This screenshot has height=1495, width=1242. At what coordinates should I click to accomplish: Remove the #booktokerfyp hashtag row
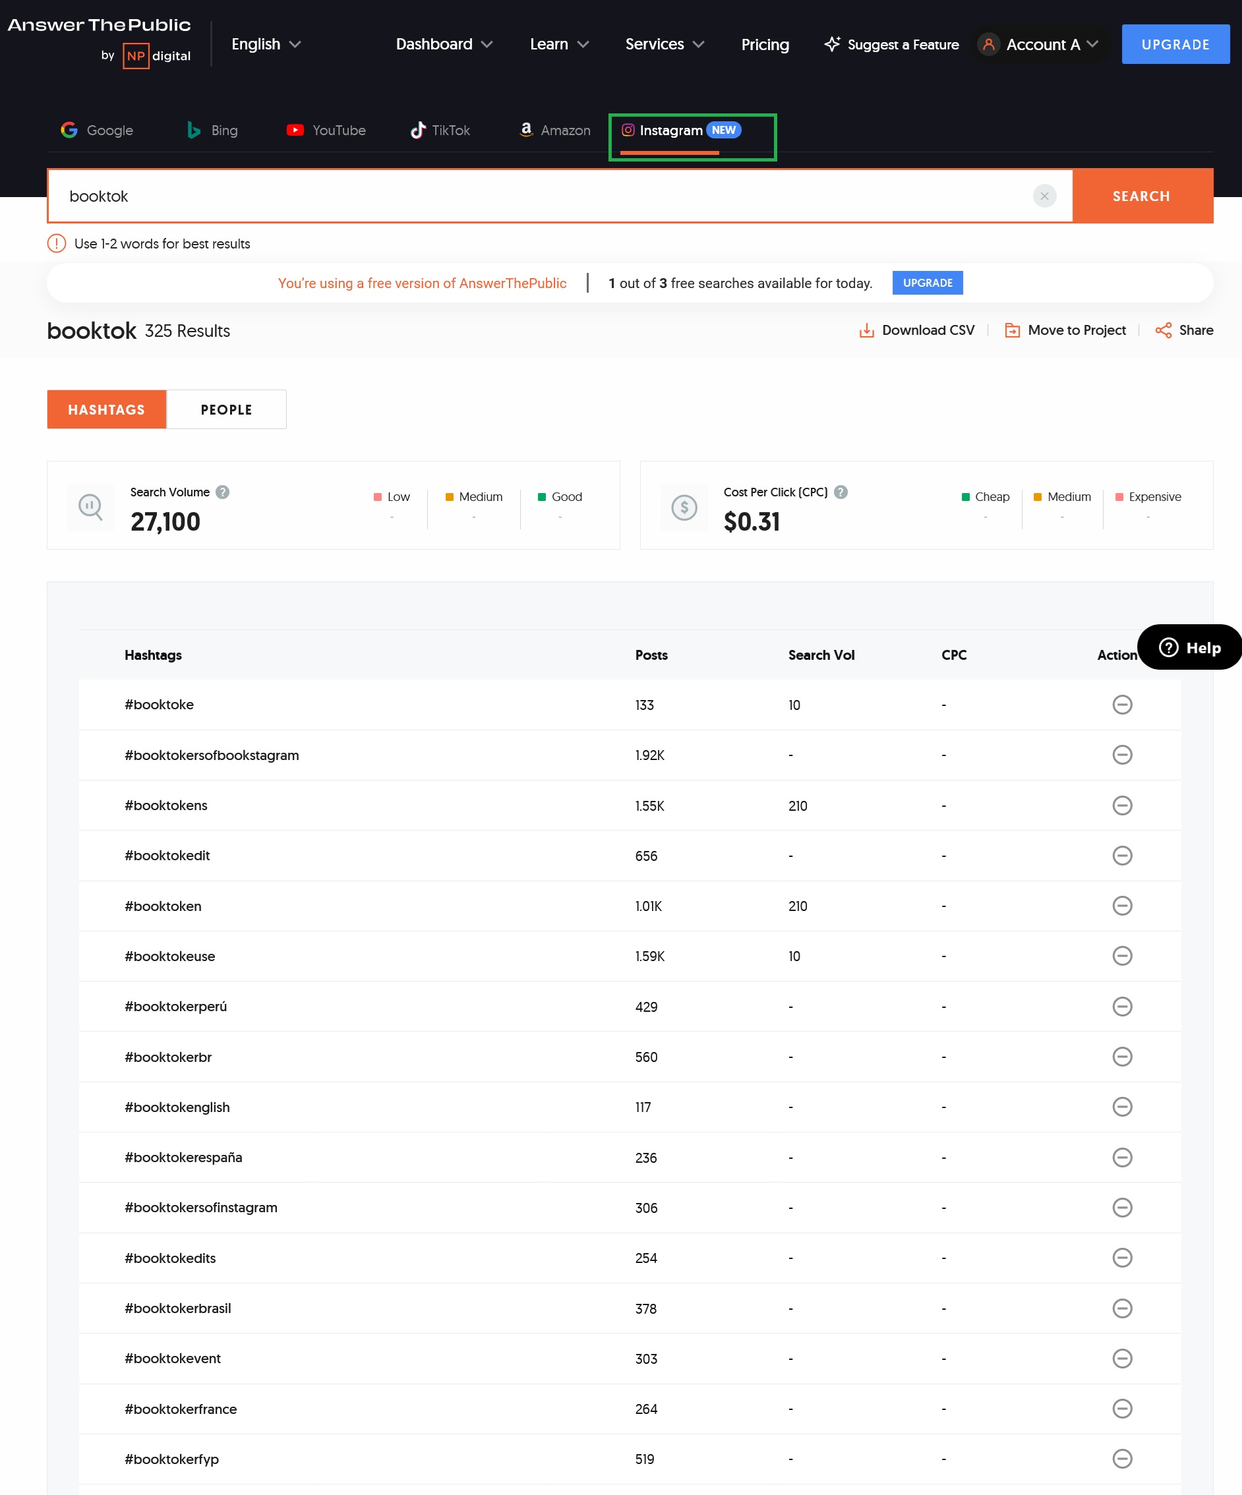point(1121,1459)
